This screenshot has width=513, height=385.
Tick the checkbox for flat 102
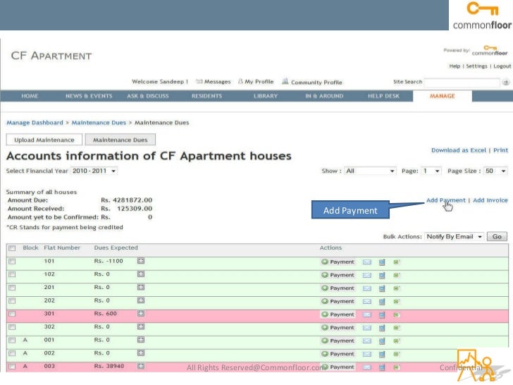(12, 274)
